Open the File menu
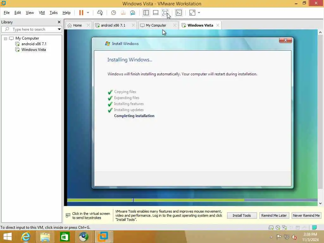Viewport: 324px width, 243px height. click(x=7, y=13)
